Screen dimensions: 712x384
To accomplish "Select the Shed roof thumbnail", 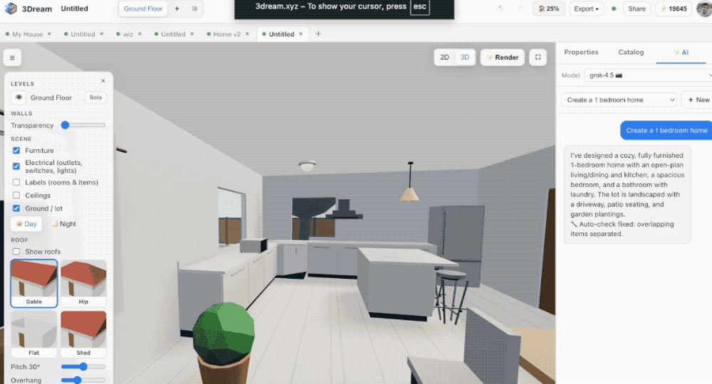I will [83, 334].
